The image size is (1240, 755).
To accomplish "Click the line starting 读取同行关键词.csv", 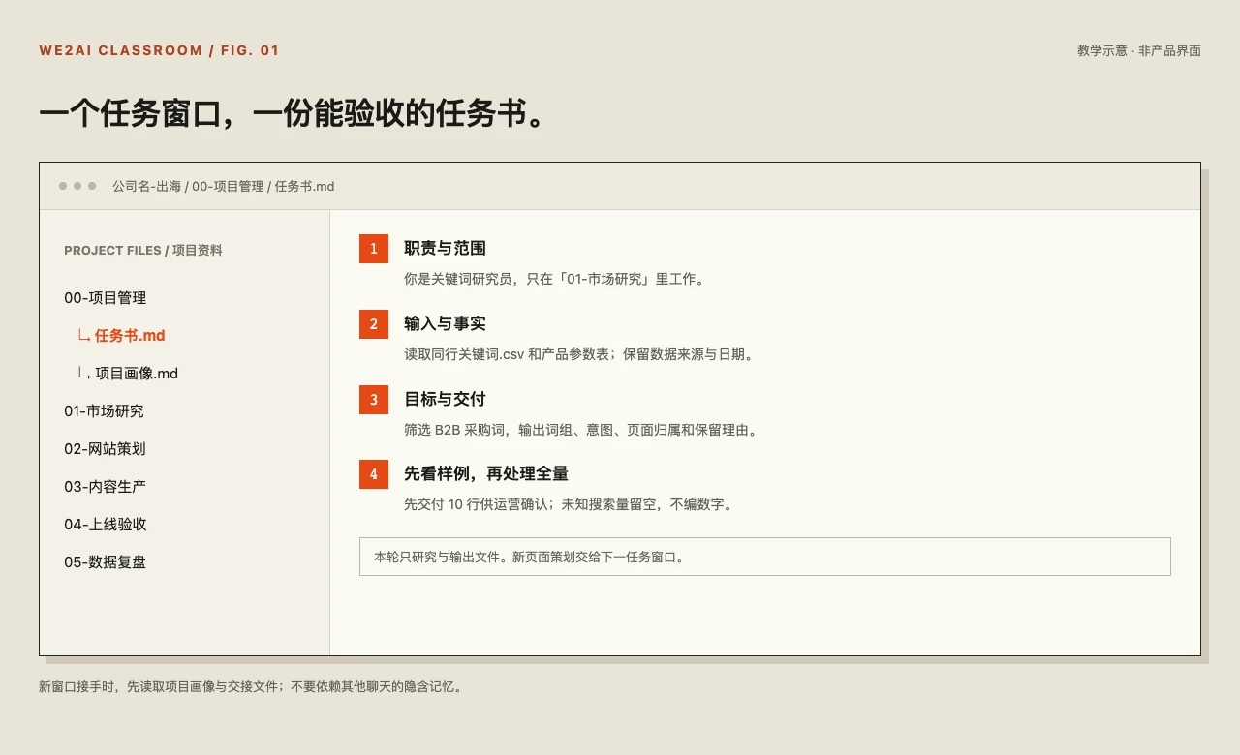I will click(x=579, y=354).
